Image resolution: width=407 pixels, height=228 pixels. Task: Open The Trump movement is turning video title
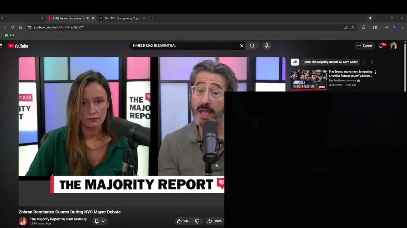point(350,74)
